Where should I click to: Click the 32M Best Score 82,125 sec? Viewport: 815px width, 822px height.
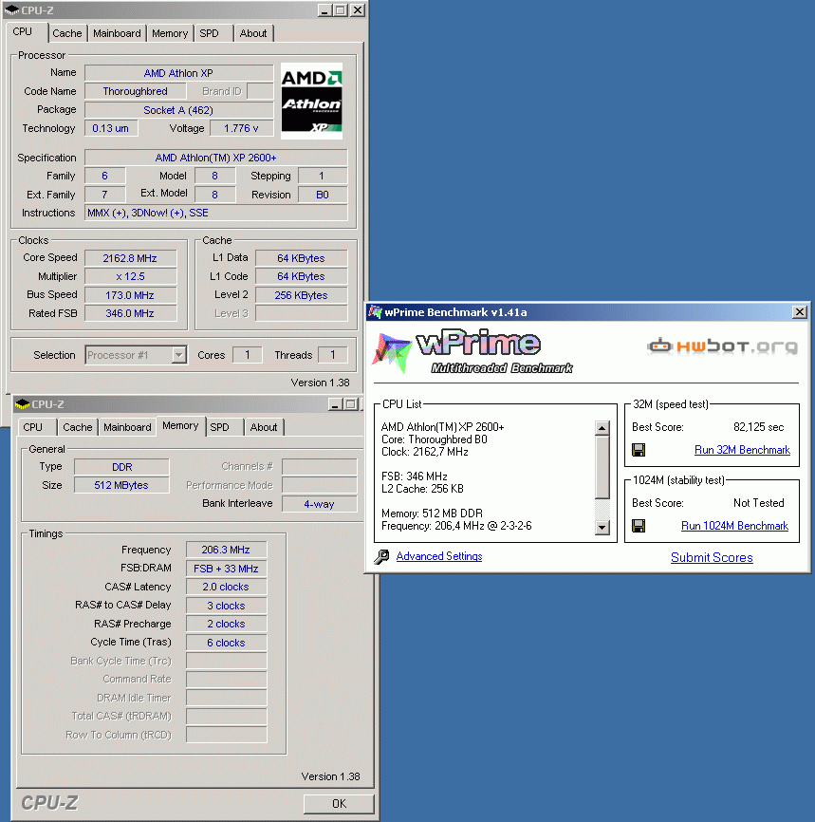click(758, 427)
